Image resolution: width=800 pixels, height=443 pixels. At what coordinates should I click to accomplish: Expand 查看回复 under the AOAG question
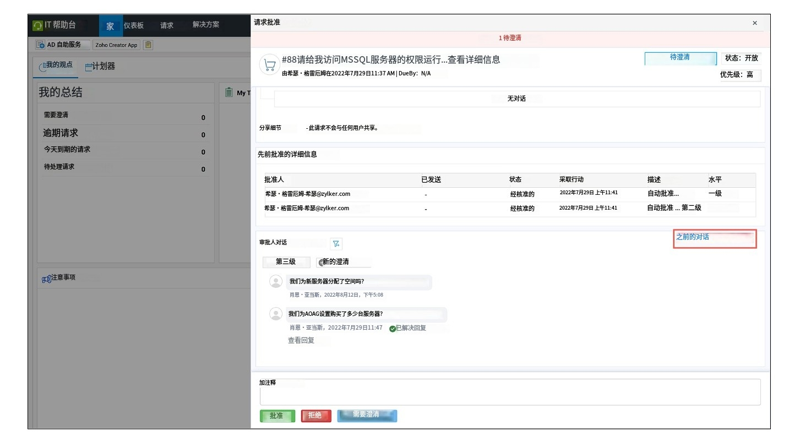[301, 341]
